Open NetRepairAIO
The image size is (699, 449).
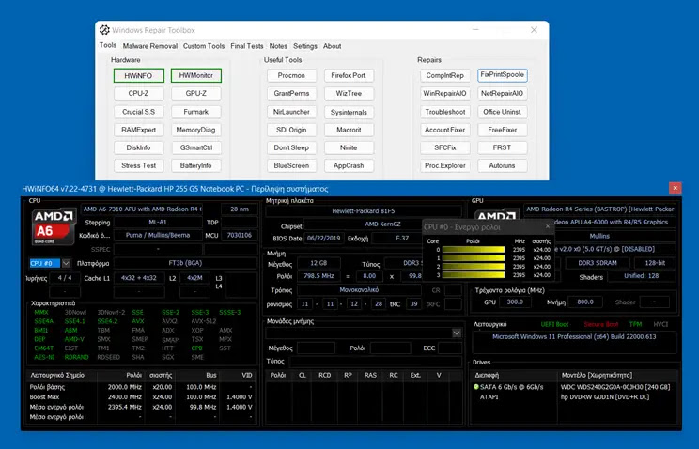(503, 93)
